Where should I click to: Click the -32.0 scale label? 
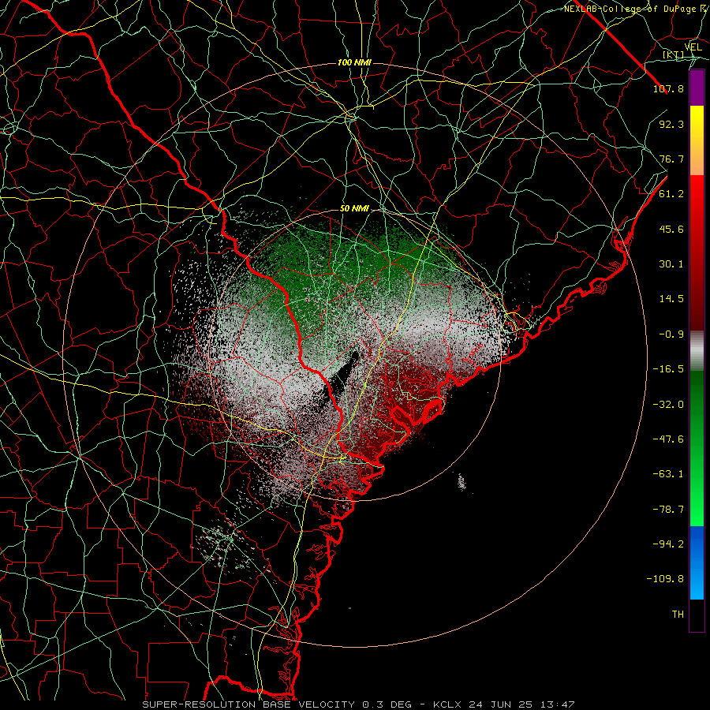[x=668, y=405]
